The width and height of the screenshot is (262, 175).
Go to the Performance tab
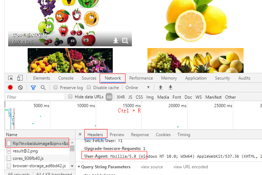tap(141, 78)
